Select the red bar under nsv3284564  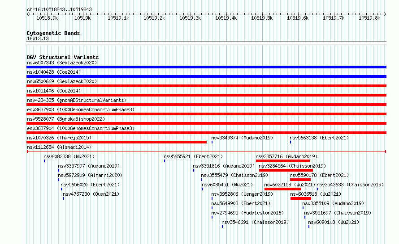pos(286,170)
